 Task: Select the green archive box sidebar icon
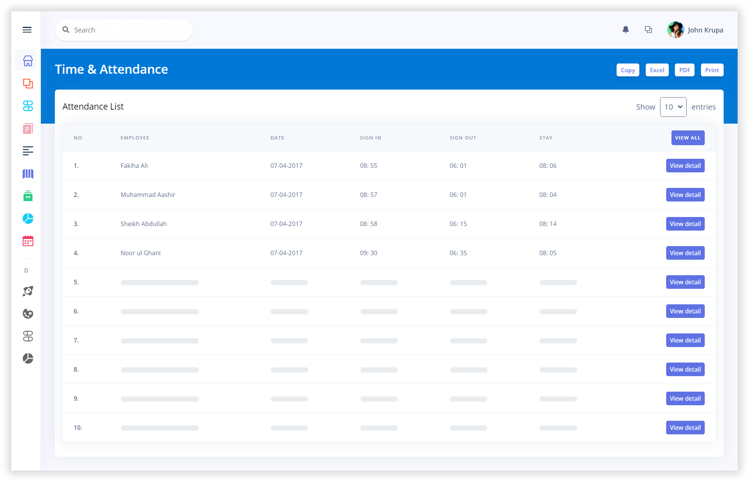pyautogui.click(x=28, y=196)
